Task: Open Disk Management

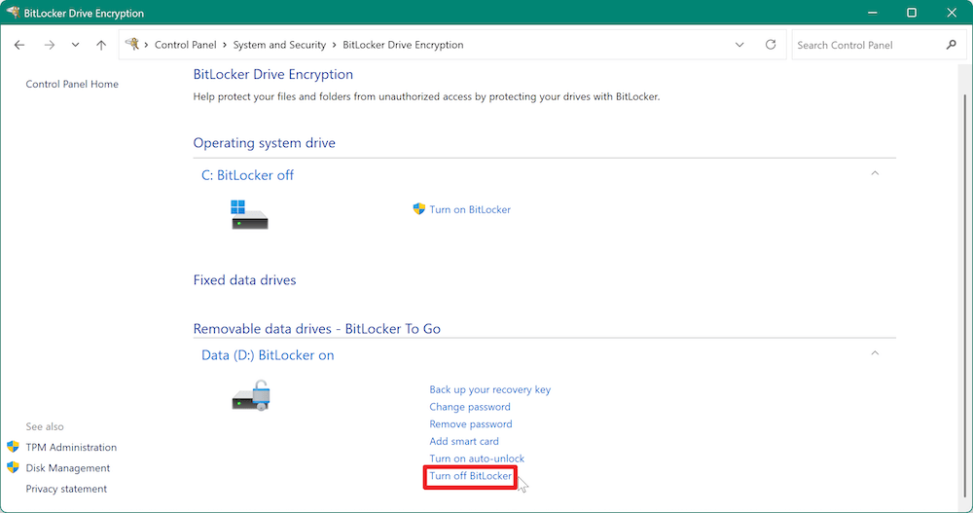Action: (x=68, y=468)
